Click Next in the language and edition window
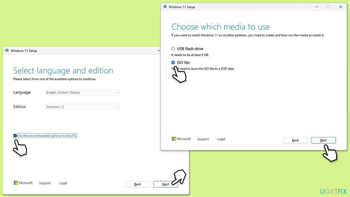 pyautogui.click(x=165, y=184)
